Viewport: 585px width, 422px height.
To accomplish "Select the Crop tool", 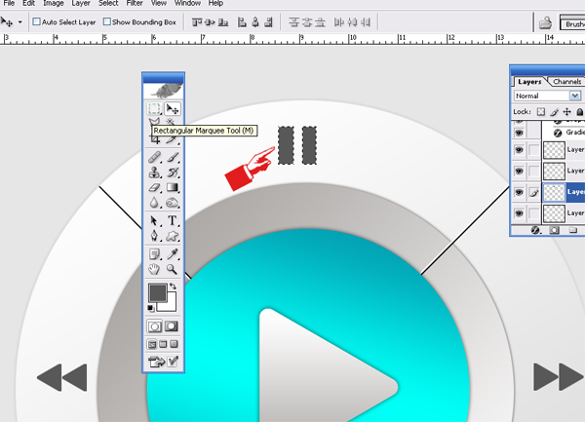I will click(x=154, y=140).
